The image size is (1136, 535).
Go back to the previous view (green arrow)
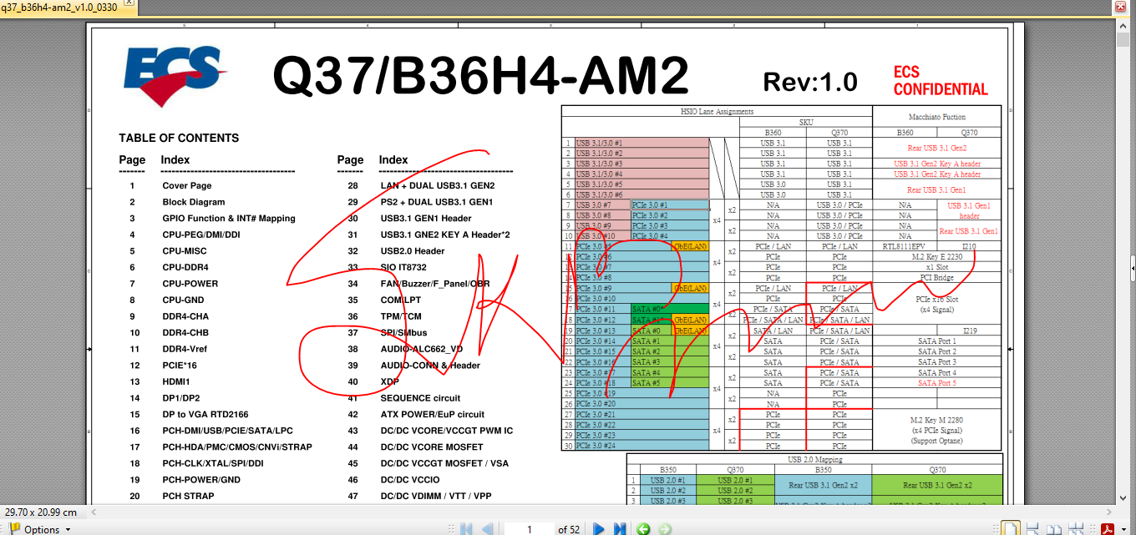click(x=643, y=529)
